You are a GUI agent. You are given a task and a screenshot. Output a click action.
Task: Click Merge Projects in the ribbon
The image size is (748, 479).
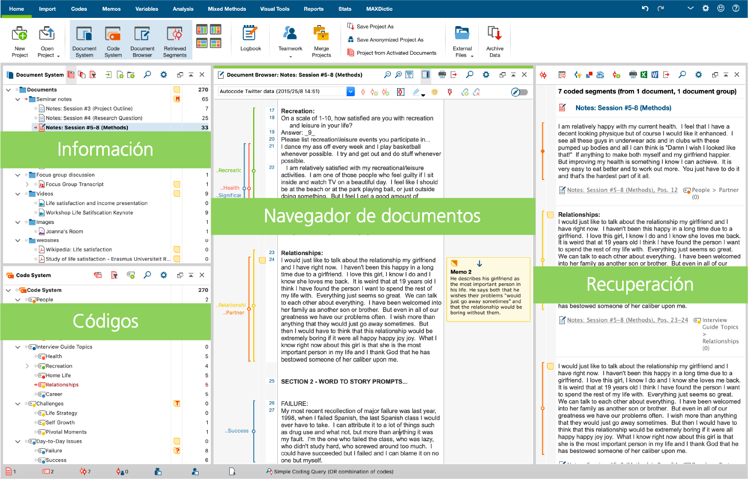tap(321, 41)
